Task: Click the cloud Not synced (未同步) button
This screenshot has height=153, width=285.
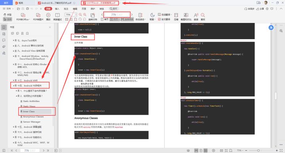Action: (249, 9)
